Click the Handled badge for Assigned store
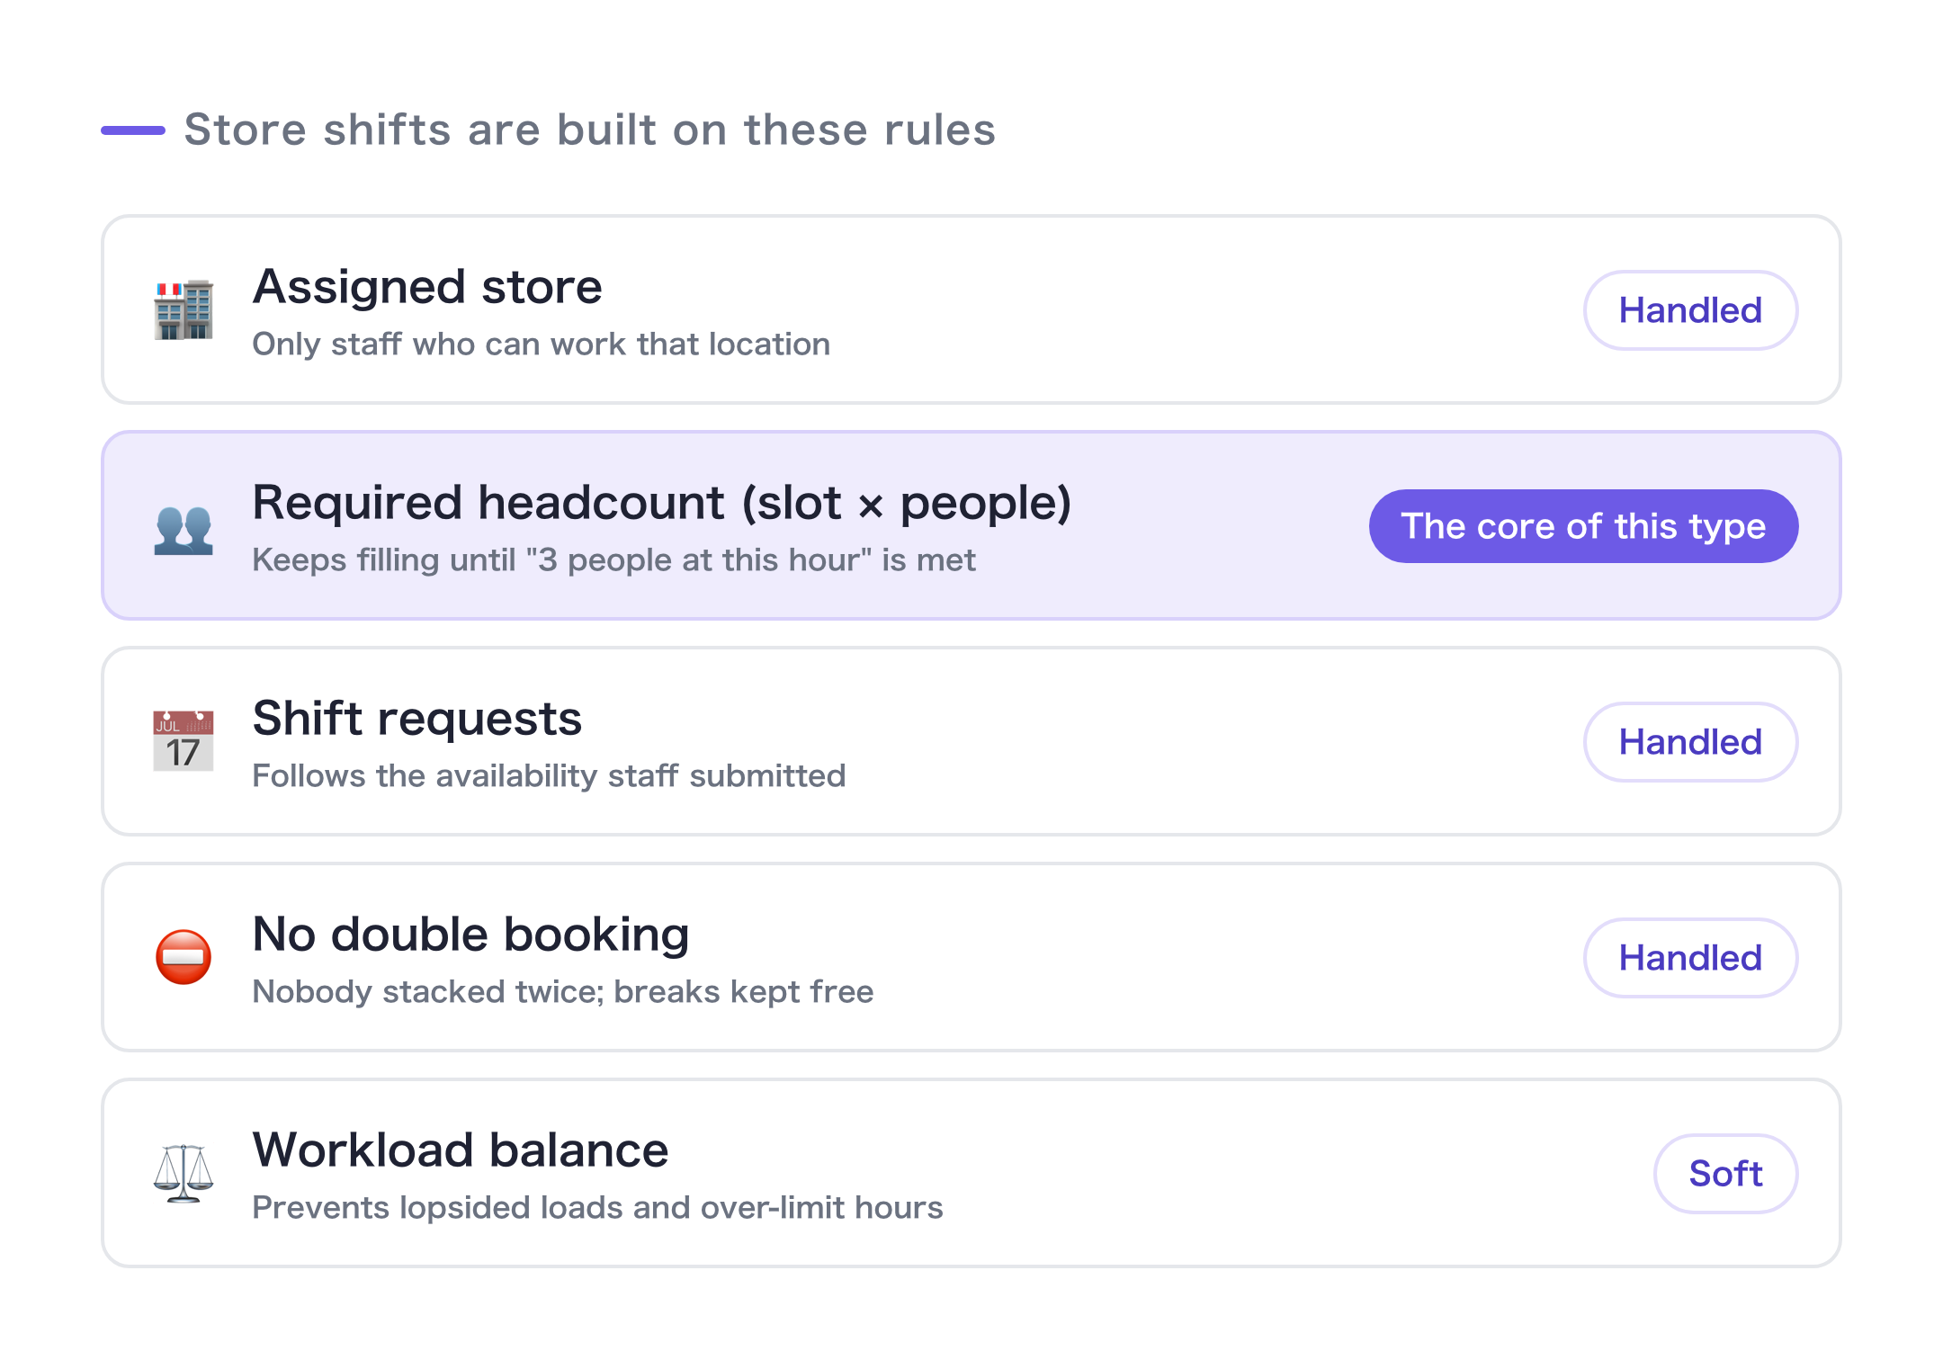 (1690, 310)
